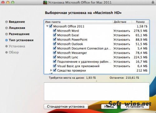This screenshot has height=113, width=156.
Task: Disable the Microsoft PowerPoint checkbox
Action: point(55,39)
